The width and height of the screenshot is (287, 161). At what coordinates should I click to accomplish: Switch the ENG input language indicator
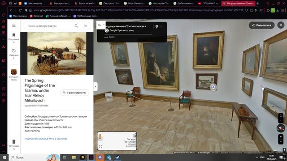262,157
